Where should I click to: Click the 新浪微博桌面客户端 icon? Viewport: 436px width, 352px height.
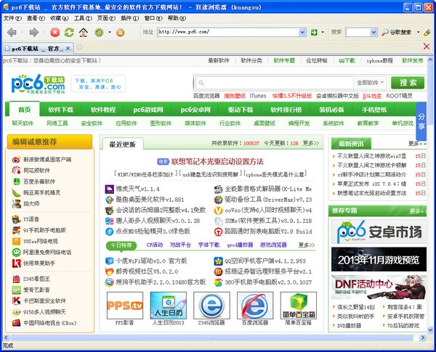[x=16, y=160]
